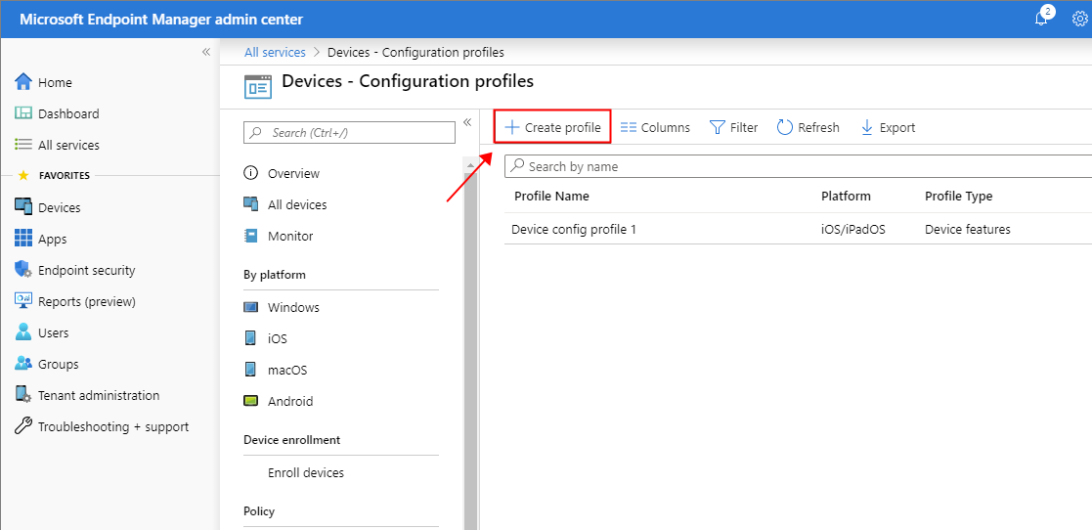Select Enroll devices in submenu
Viewport: 1092px width, 530px height.
pos(306,473)
